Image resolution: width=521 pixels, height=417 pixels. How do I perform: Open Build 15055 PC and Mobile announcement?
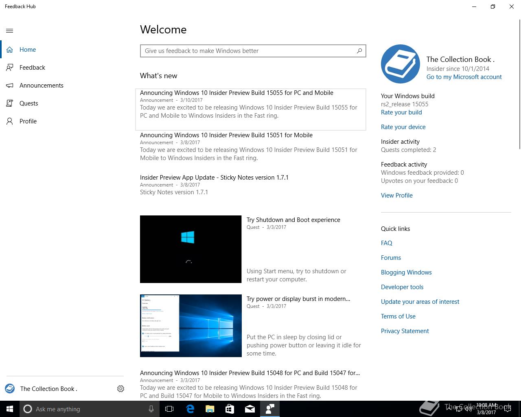click(x=251, y=109)
